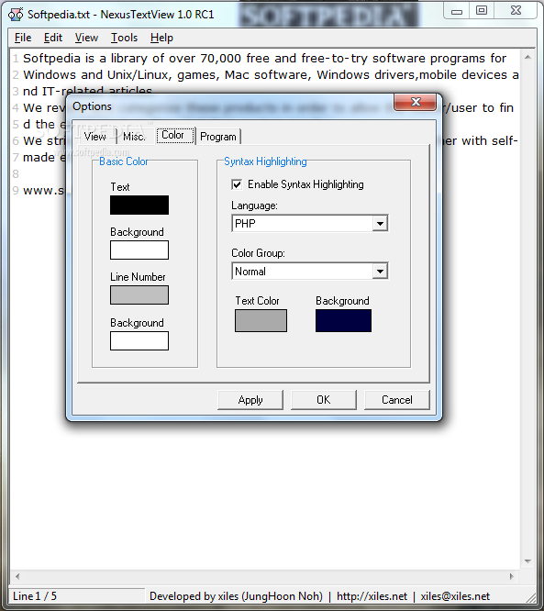
Task: Click the Apply button
Action: tap(250, 400)
